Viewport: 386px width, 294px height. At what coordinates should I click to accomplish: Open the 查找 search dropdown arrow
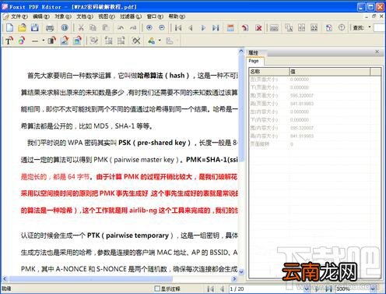370,27
